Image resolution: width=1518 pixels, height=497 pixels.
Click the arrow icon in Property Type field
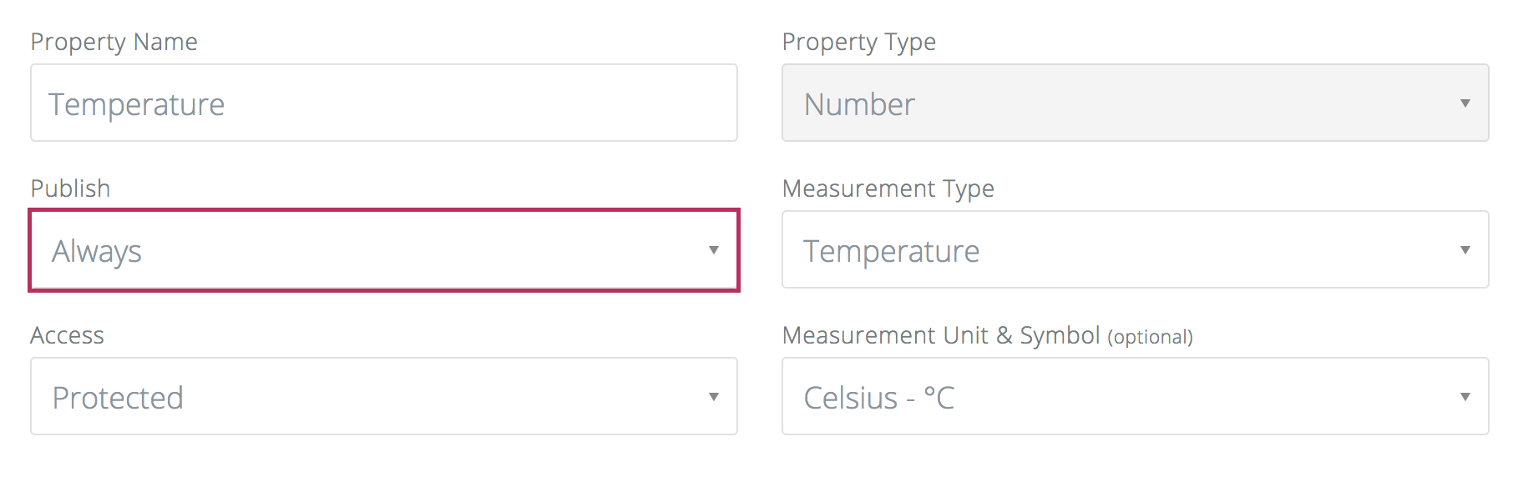point(1465,103)
